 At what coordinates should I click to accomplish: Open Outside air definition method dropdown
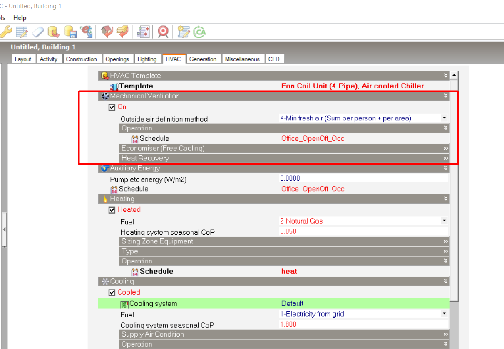pyautogui.click(x=444, y=118)
